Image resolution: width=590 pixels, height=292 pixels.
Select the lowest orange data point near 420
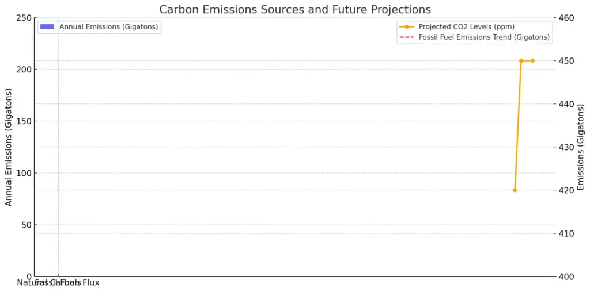pyautogui.click(x=515, y=190)
